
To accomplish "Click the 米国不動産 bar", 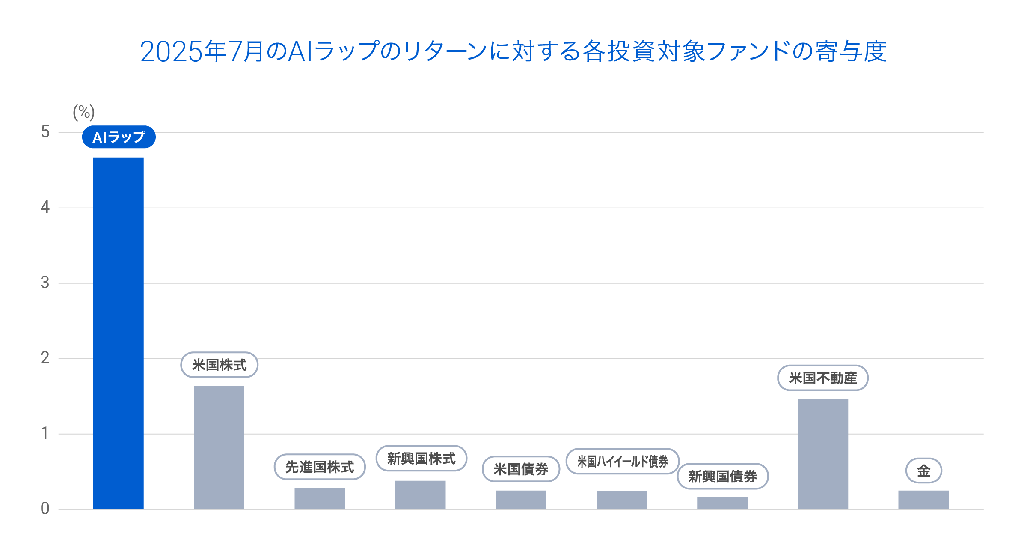I will coord(823,454).
